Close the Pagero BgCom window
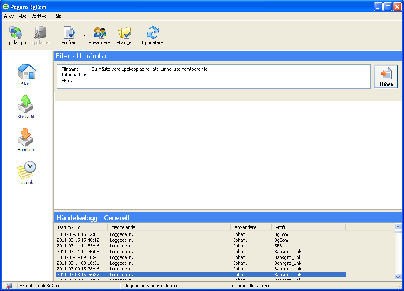404x291 pixels. [397, 7]
